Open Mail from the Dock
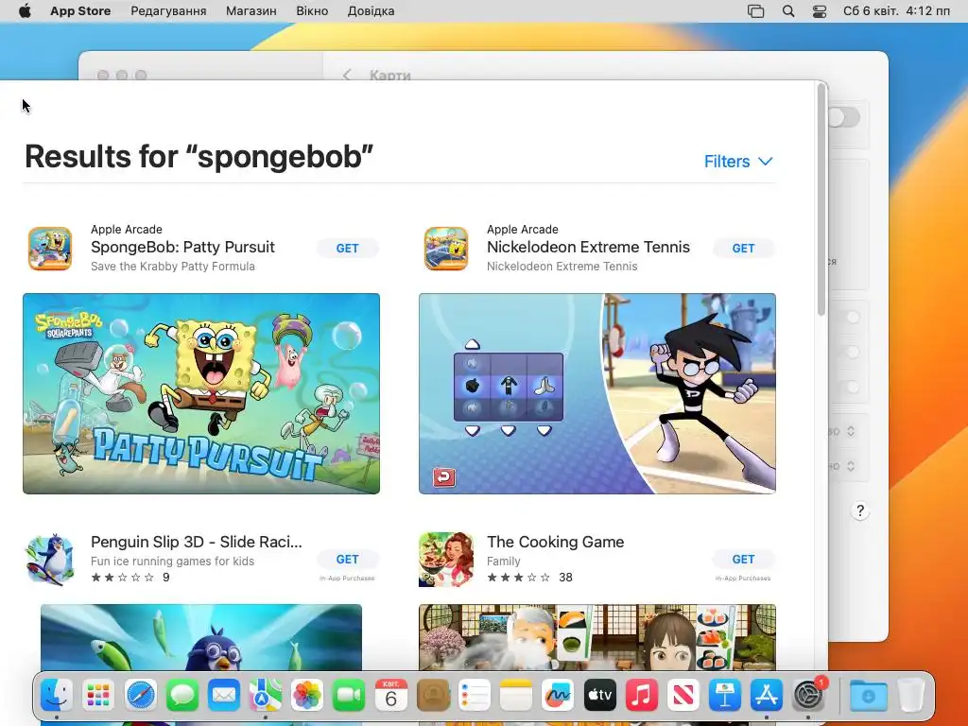 point(223,696)
